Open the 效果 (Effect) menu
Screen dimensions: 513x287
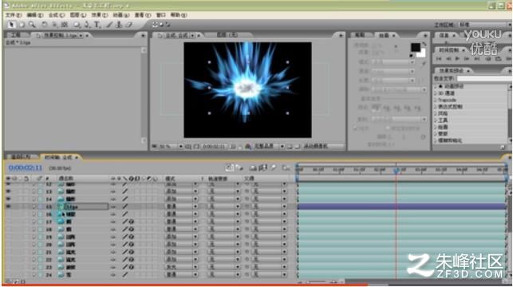pos(99,15)
